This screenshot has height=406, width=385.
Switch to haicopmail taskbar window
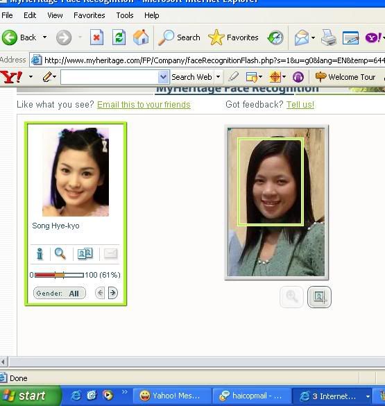(x=252, y=396)
